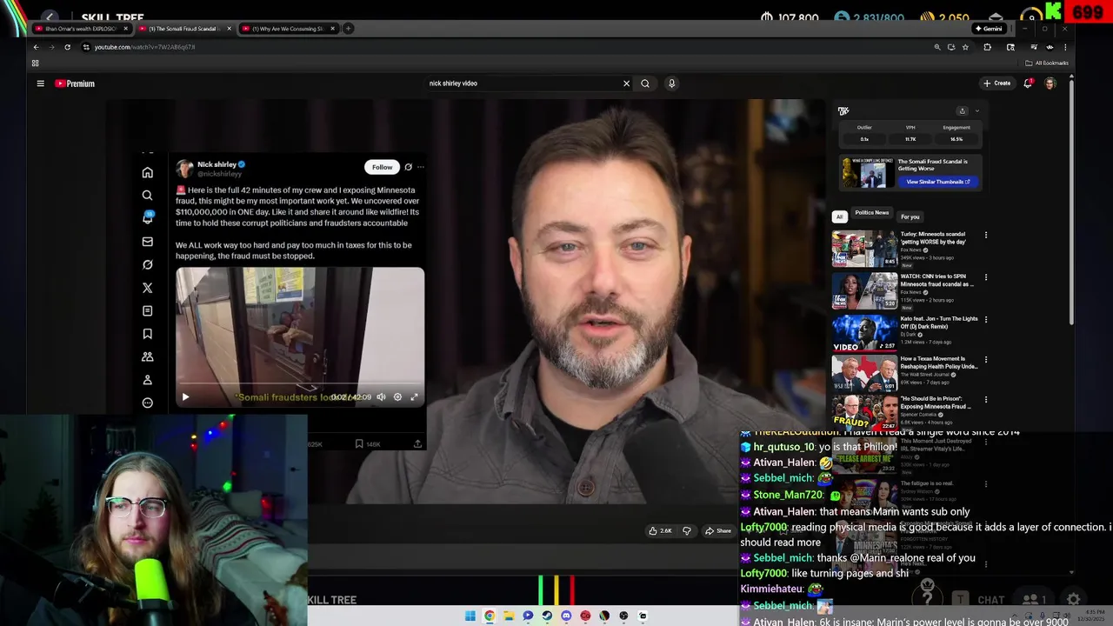
Task: Click the Engagement 16.5% stat
Action: coord(956,133)
